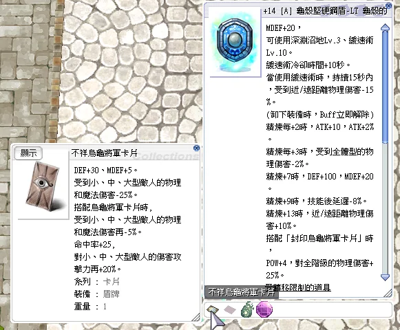Click the 顯示 button in card window
Viewport: 400px width, 330px height.
tap(28, 153)
